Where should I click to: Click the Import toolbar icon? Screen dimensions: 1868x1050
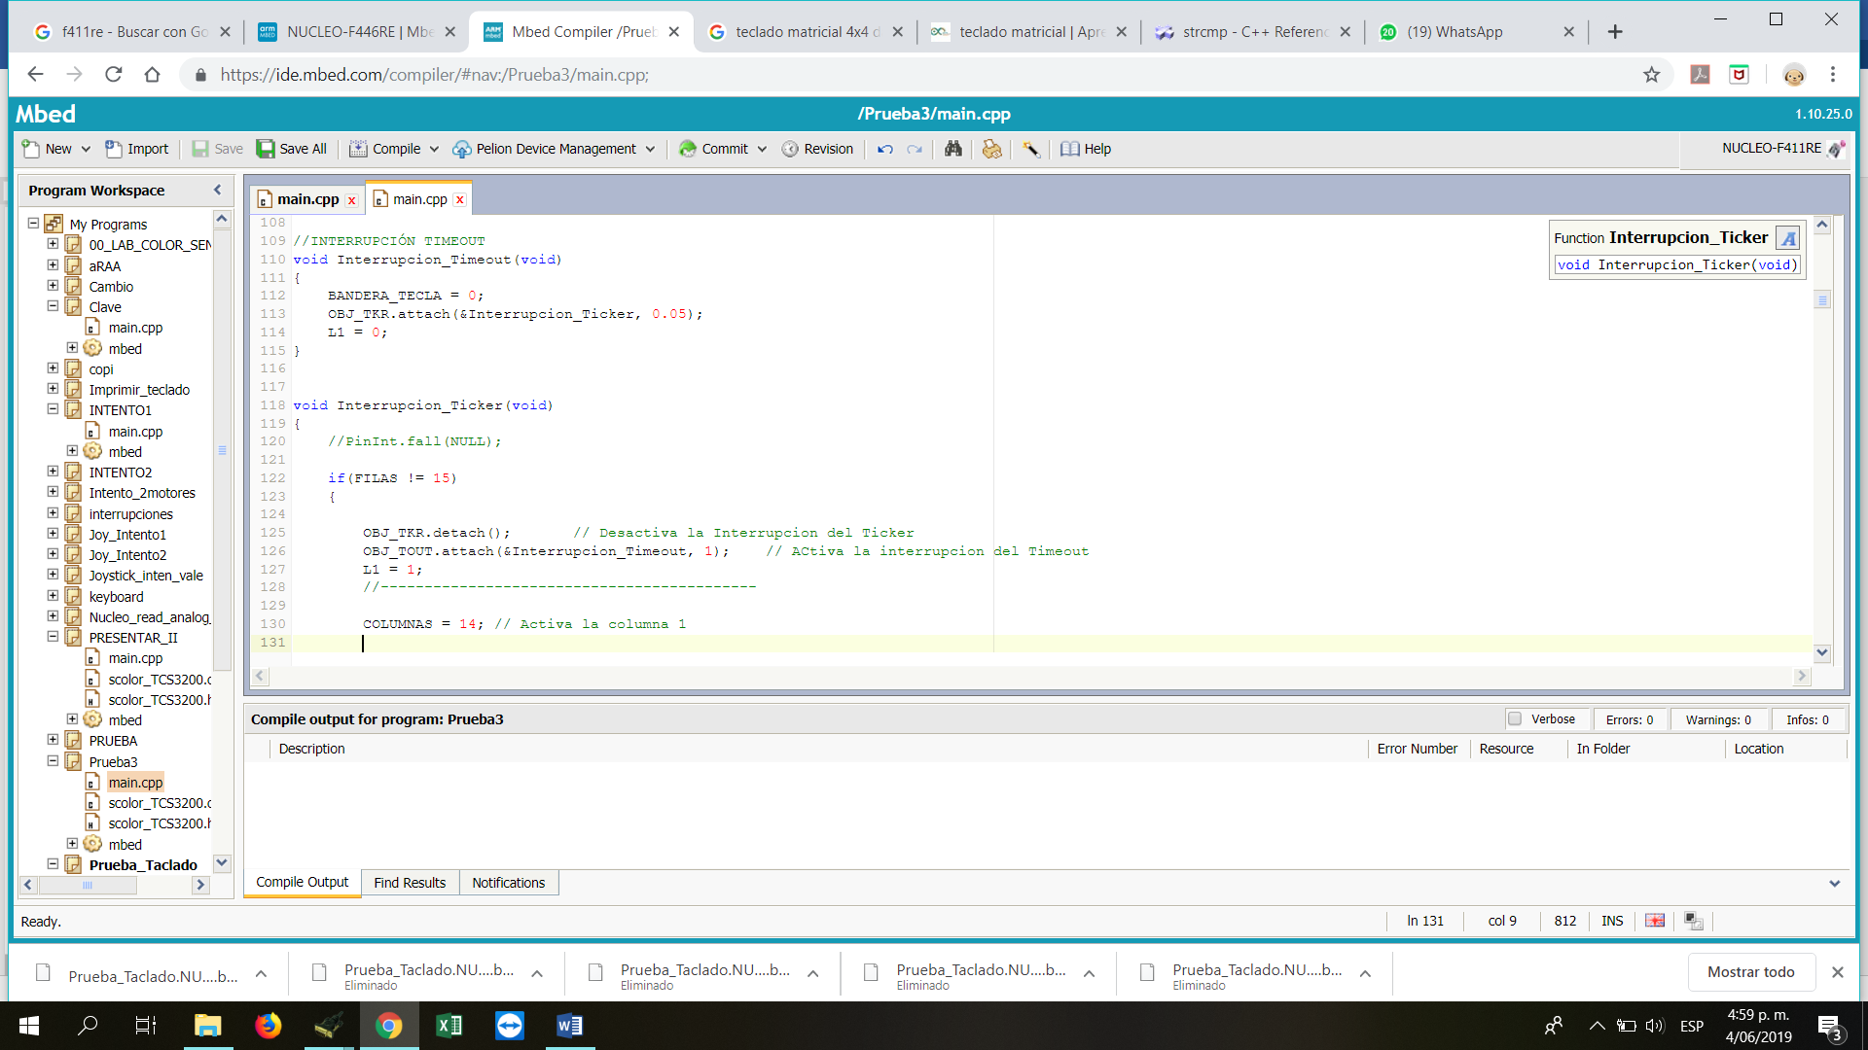[x=136, y=149]
